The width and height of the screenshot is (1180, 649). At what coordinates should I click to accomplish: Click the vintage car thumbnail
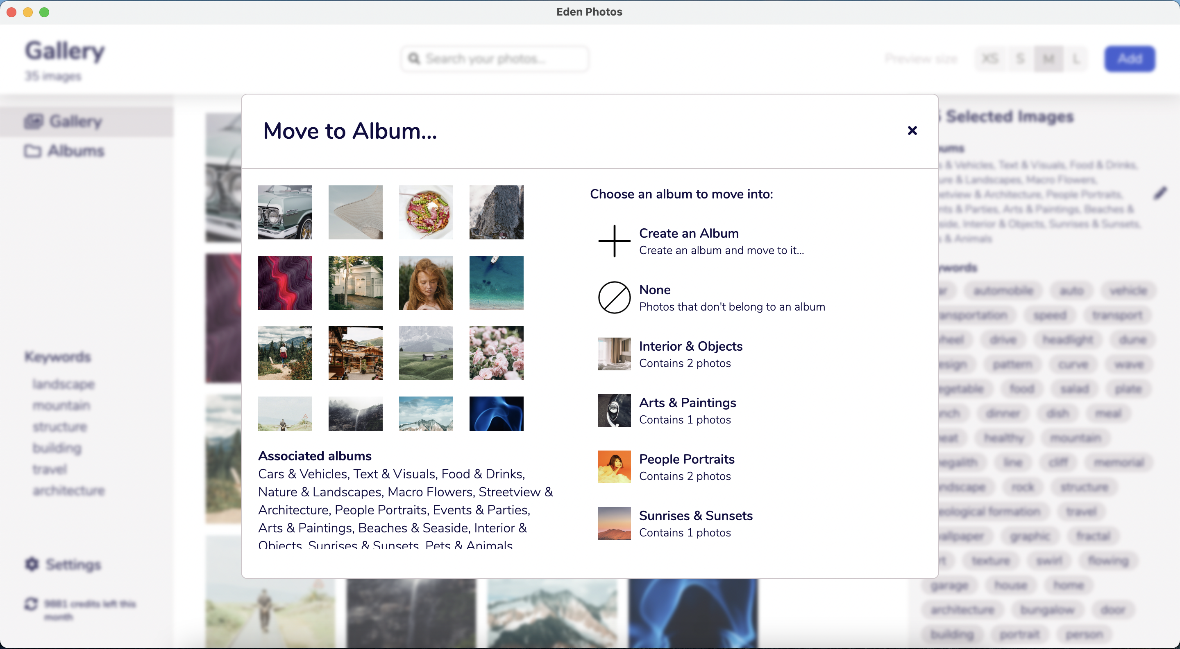pos(285,212)
